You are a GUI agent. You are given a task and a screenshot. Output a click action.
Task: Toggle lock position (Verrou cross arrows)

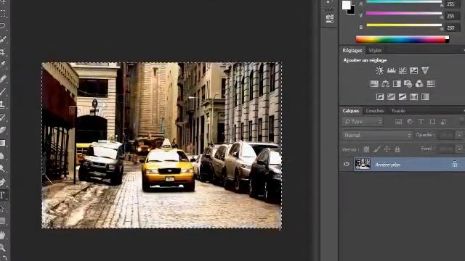click(x=387, y=149)
